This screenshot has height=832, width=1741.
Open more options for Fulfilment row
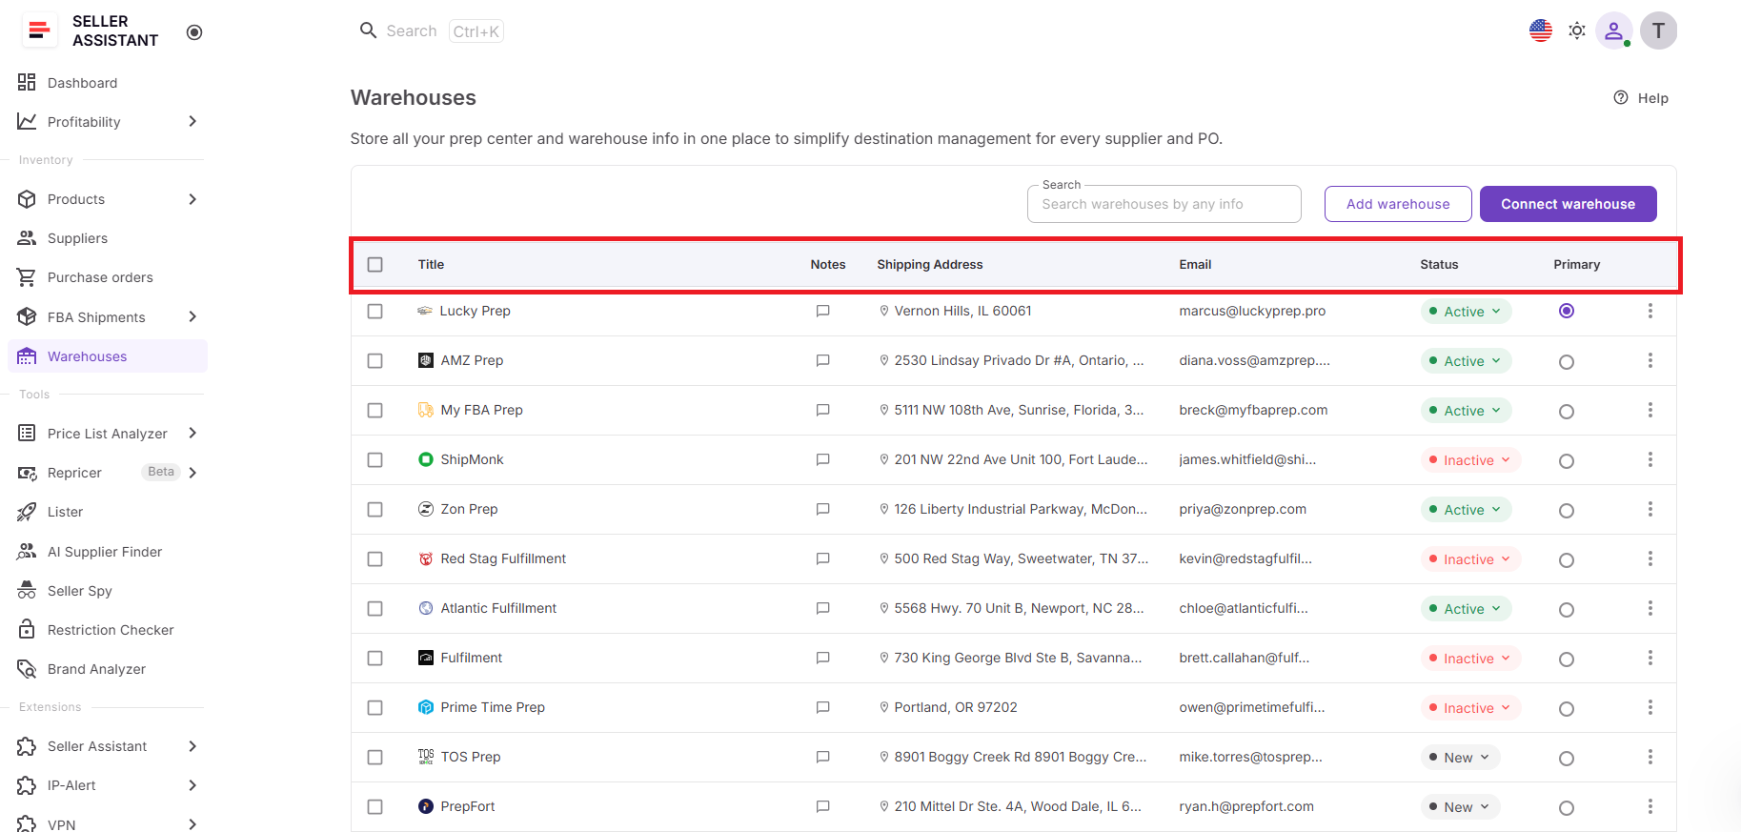click(1650, 658)
